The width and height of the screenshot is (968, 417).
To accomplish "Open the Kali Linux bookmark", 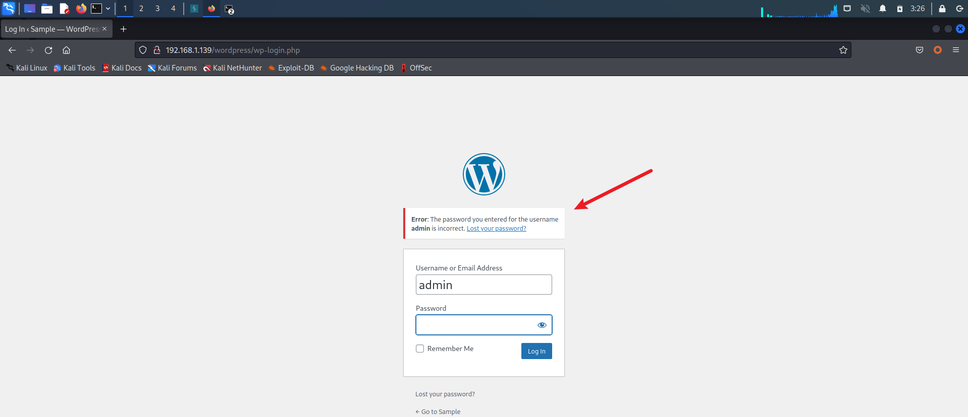I will 27,68.
